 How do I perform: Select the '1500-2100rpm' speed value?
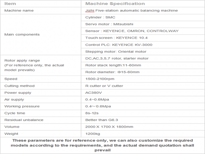[x=100, y=79]
